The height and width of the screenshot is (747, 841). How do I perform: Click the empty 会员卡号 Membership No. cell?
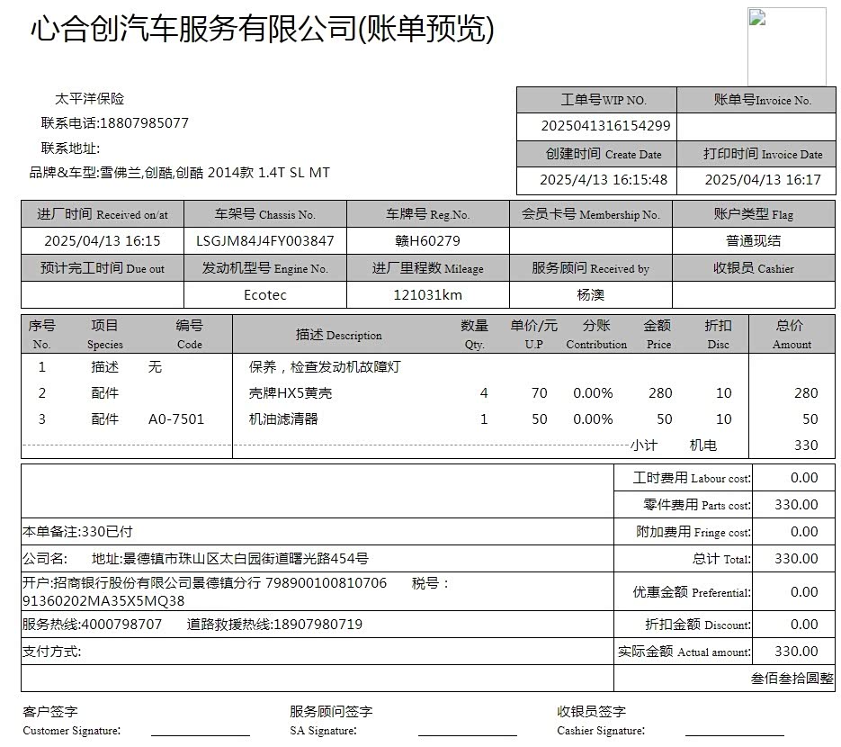tap(590, 241)
